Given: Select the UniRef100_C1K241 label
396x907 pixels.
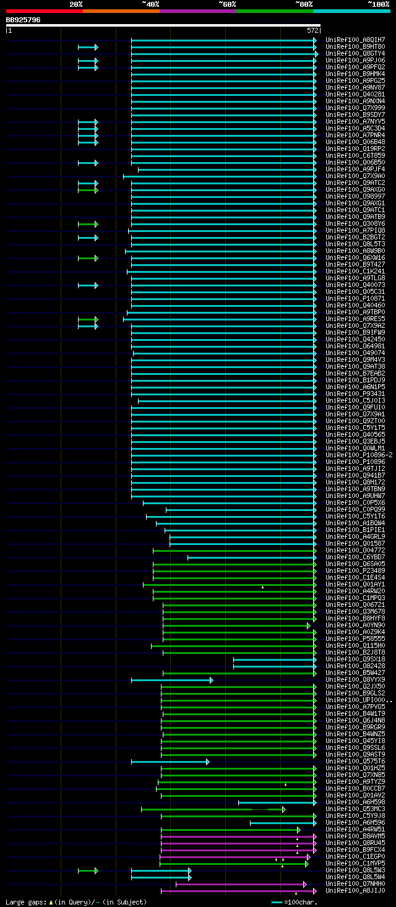Looking at the screenshot, I should coord(355,272).
